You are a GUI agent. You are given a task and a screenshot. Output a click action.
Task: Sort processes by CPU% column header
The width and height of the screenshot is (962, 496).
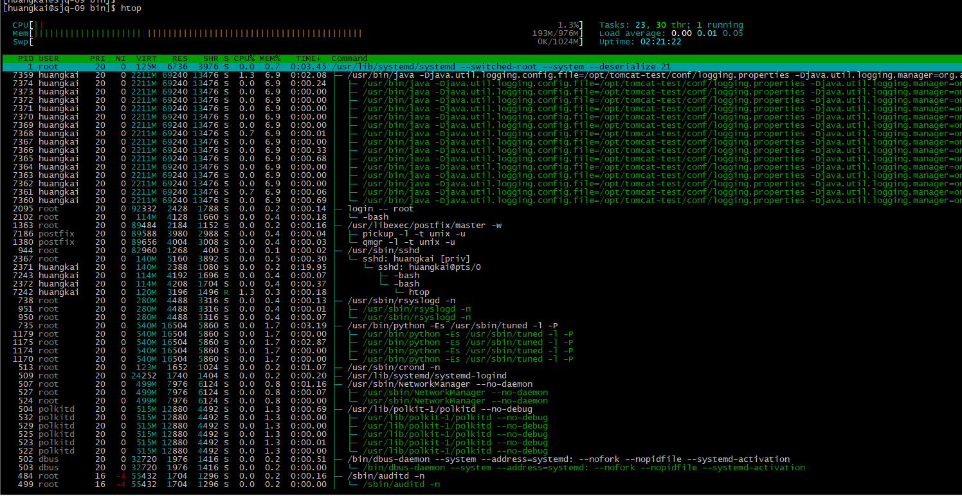pyautogui.click(x=244, y=58)
